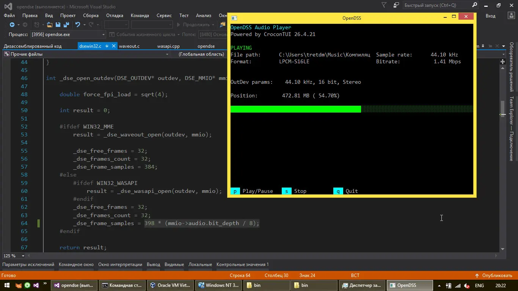The height and width of the screenshot is (291, 518).
Task: Open the Контрольные значения 1 tab
Action: point(243,264)
